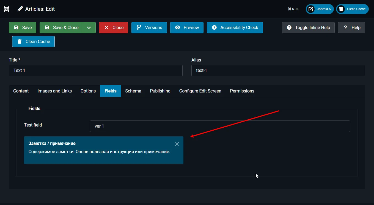This screenshot has height=205, width=374.
Task: Click the Close button
Action: 113,27
